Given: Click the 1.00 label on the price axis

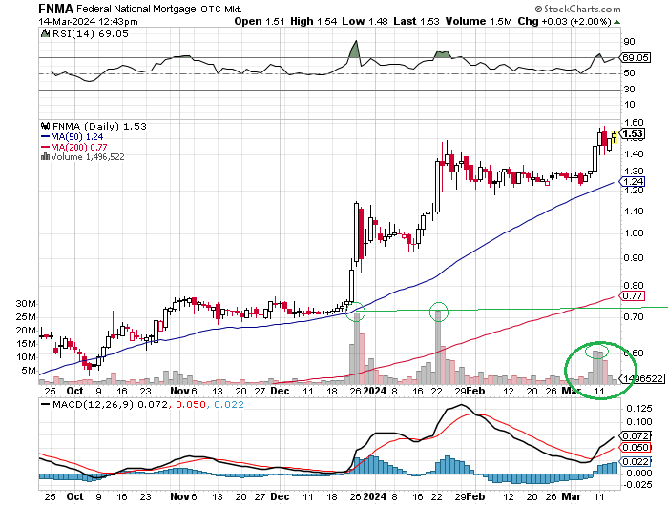Looking at the screenshot, I should point(634,233).
